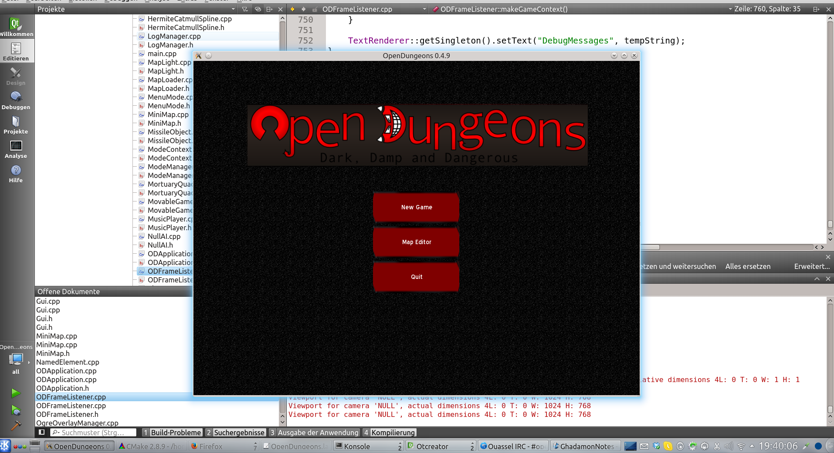Open the Dropbox tray icon
Viewport: 834px width, 453px height.
(x=656, y=446)
